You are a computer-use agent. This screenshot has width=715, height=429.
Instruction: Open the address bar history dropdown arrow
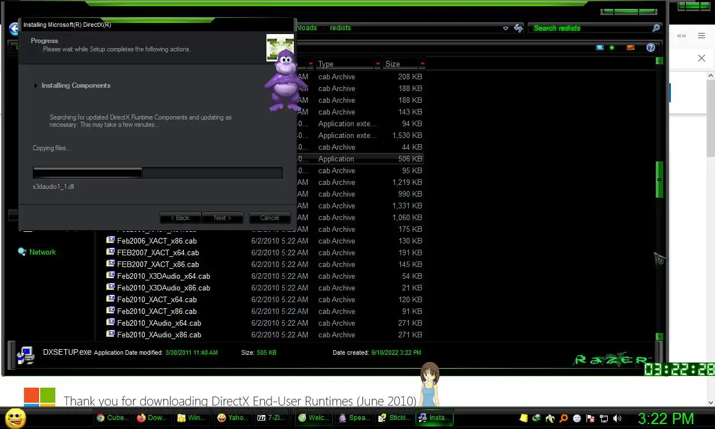point(506,28)
